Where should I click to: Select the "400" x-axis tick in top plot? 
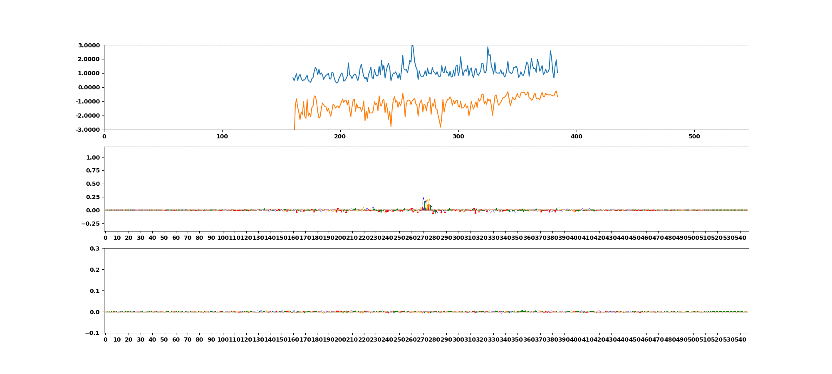click(x=576, y=136)
